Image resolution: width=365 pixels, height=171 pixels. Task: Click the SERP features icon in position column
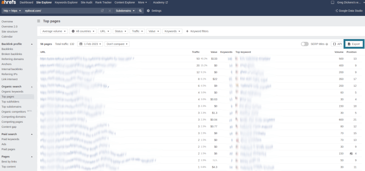pos(351,154)
